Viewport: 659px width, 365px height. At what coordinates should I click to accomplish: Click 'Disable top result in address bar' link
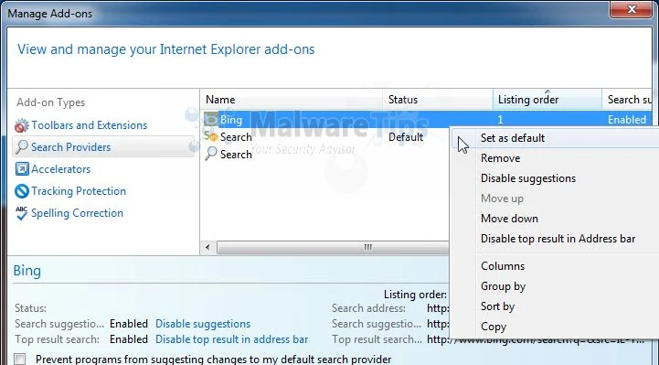pyautogui.click(x=232, y=339)
